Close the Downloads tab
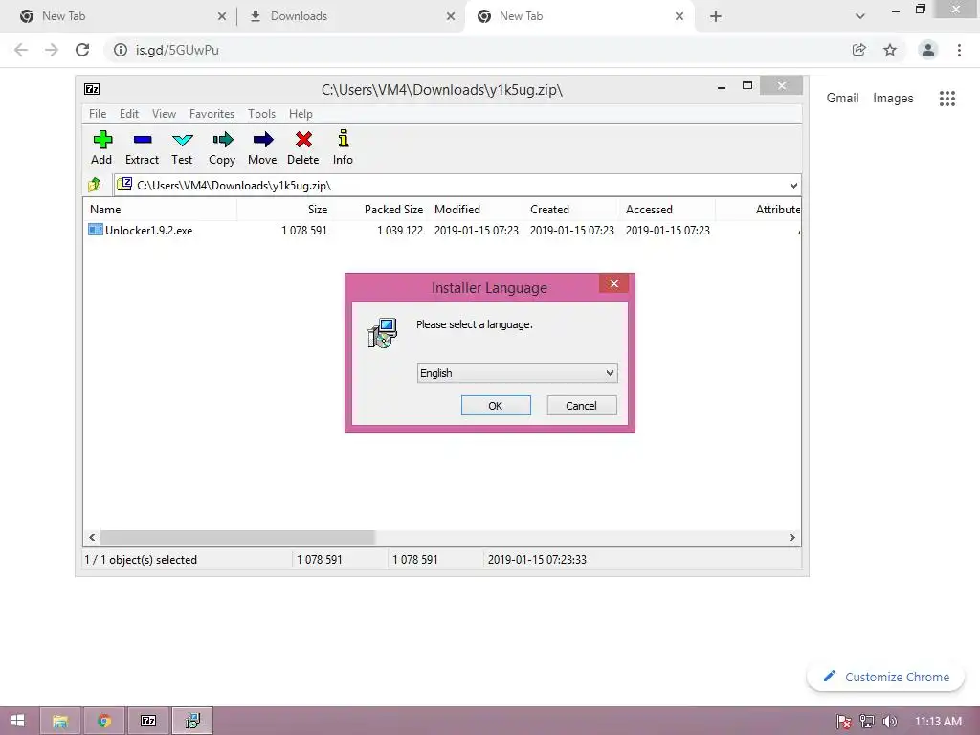Screen dimensions: 980x735 [x=451, y=16]
